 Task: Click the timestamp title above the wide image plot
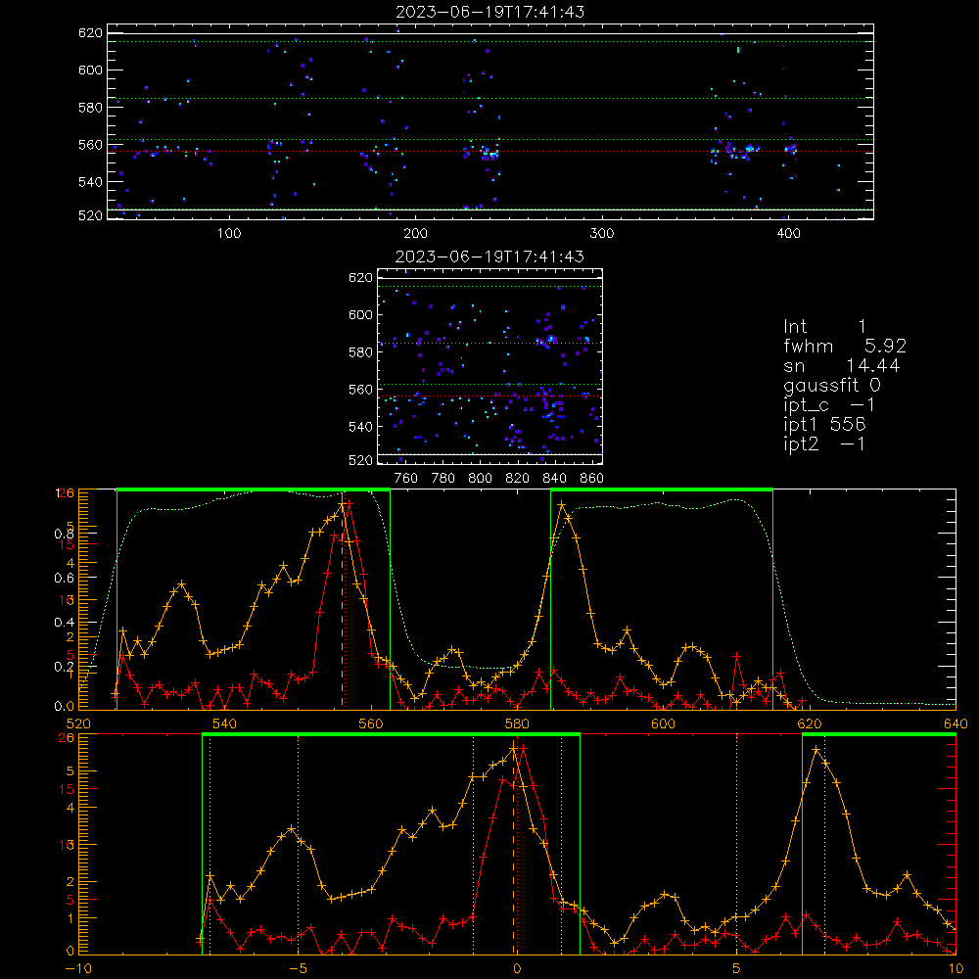pyautogui.click(x=490, y=12)
